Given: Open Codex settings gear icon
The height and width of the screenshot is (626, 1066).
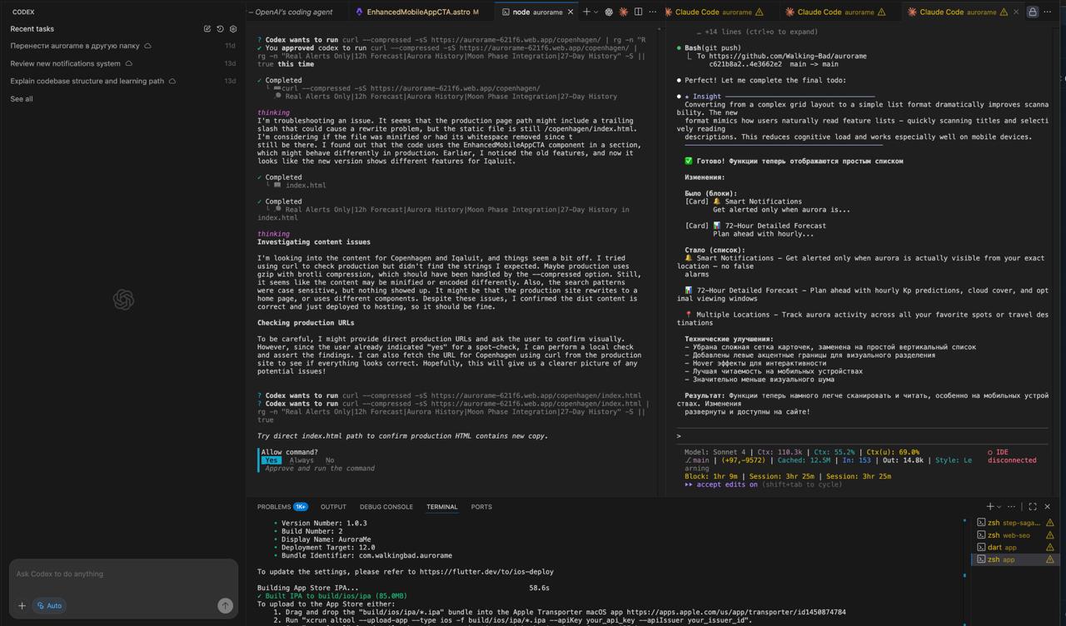Looking at the screenshot, I should coord(233,29).
